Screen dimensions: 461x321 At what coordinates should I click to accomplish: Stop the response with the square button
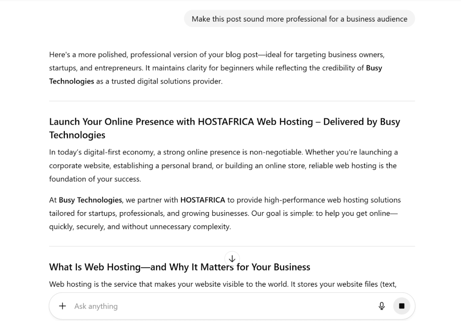point(402,306)
